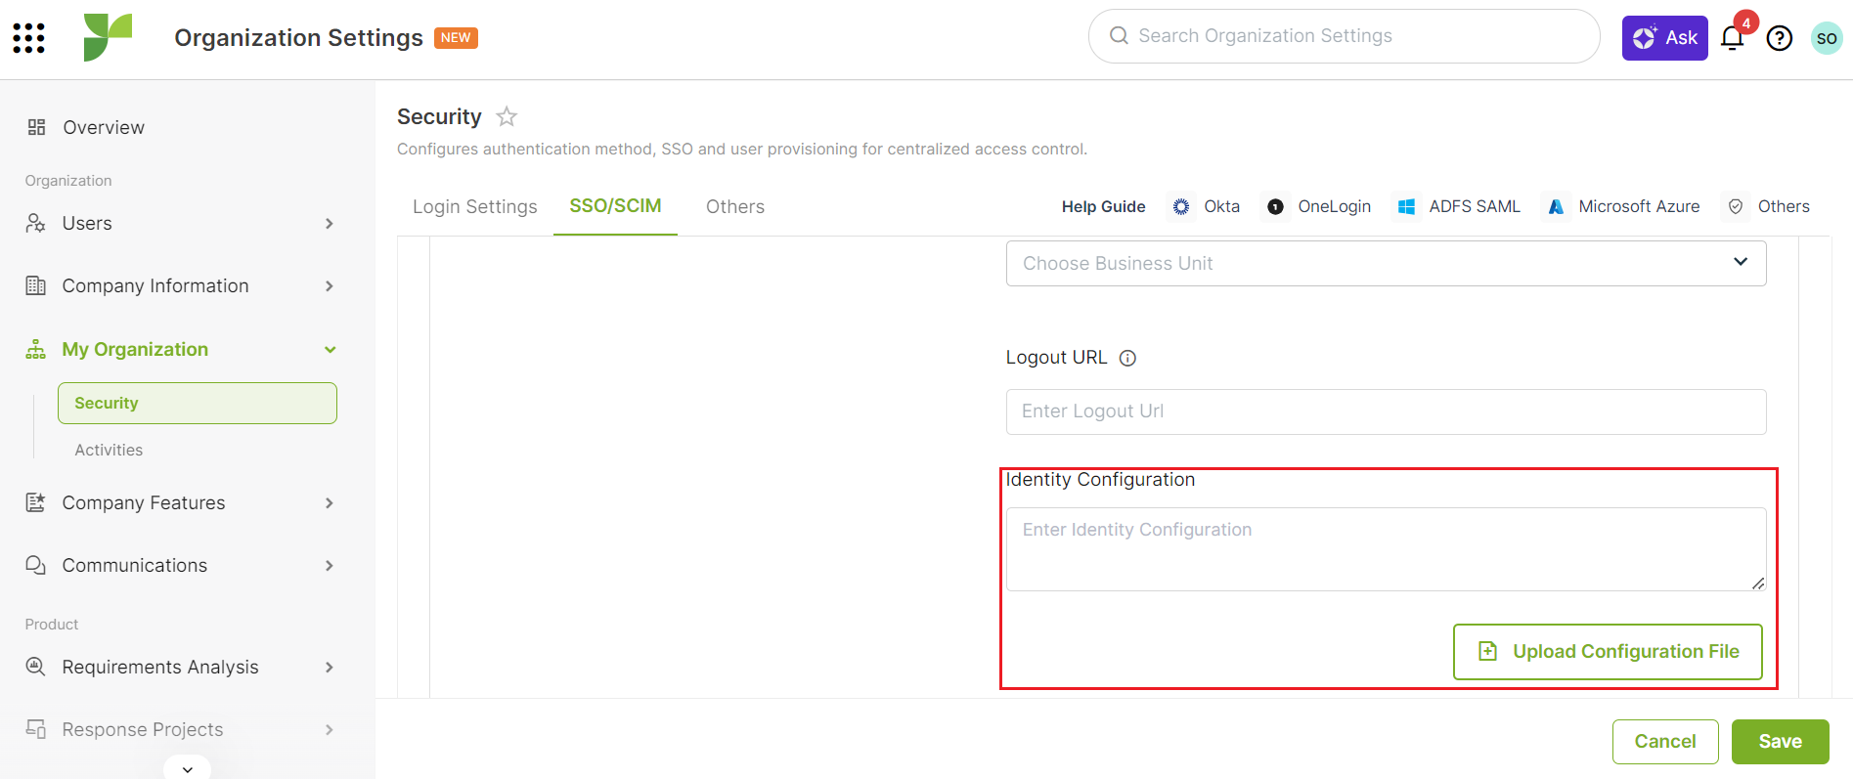
Task: Show Logout URL info tooltip icon
Action: point(1127,358)
